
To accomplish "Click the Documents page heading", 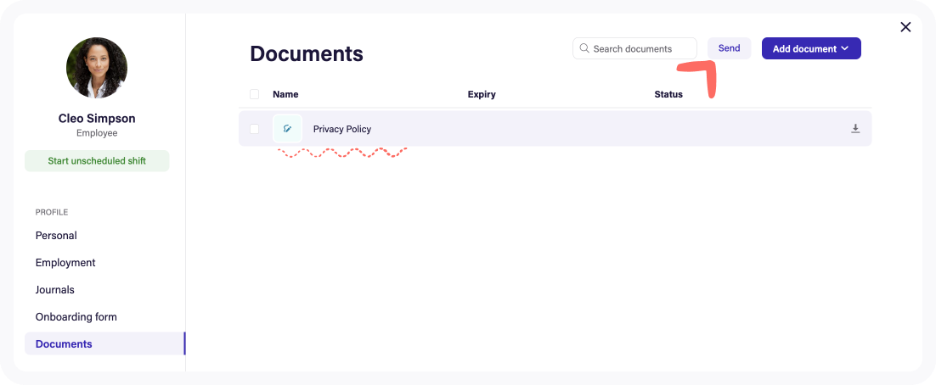I will click(x=307, y=53).
